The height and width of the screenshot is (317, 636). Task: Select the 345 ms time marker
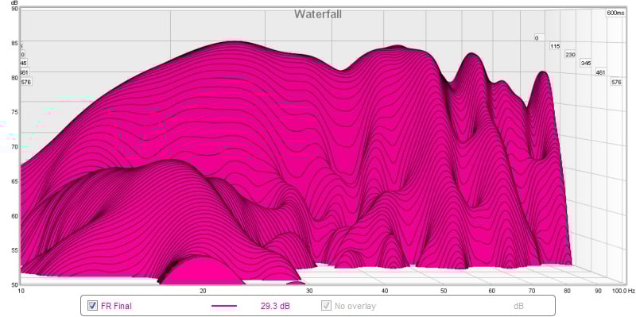pos(586,64)
